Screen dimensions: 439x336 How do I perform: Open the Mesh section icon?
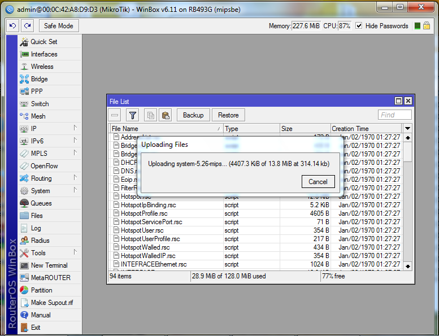(x=24, y=116)
